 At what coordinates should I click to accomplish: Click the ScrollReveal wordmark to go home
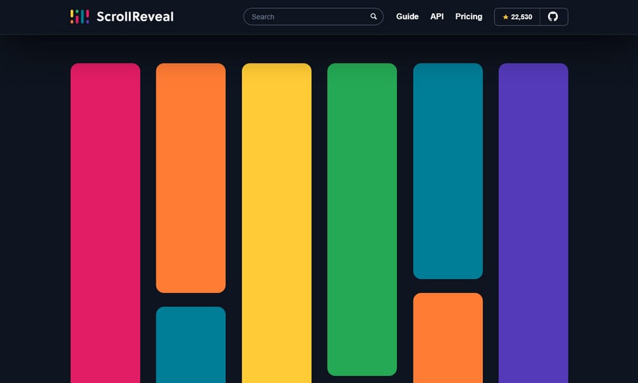coord(135,17)
